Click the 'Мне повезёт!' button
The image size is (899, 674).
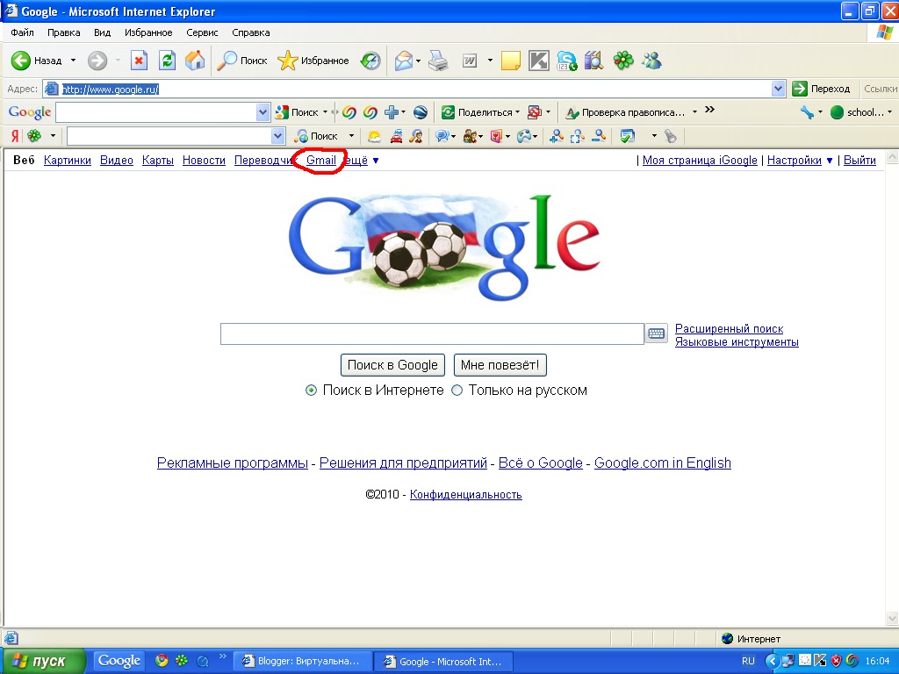pos(500,365)
